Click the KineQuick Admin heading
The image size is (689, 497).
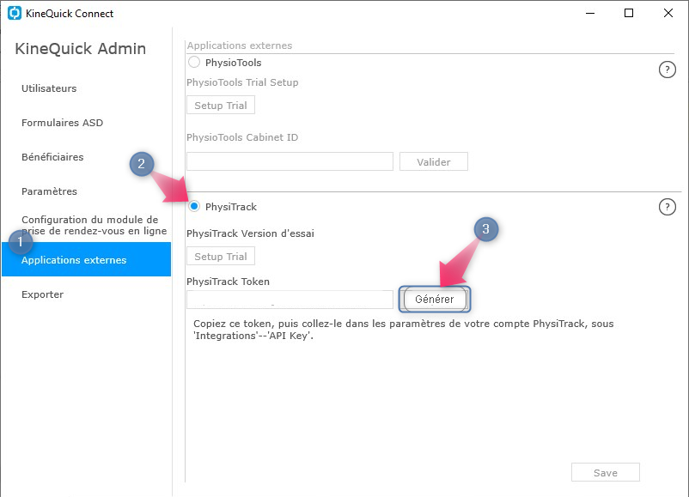pos(81,48)
